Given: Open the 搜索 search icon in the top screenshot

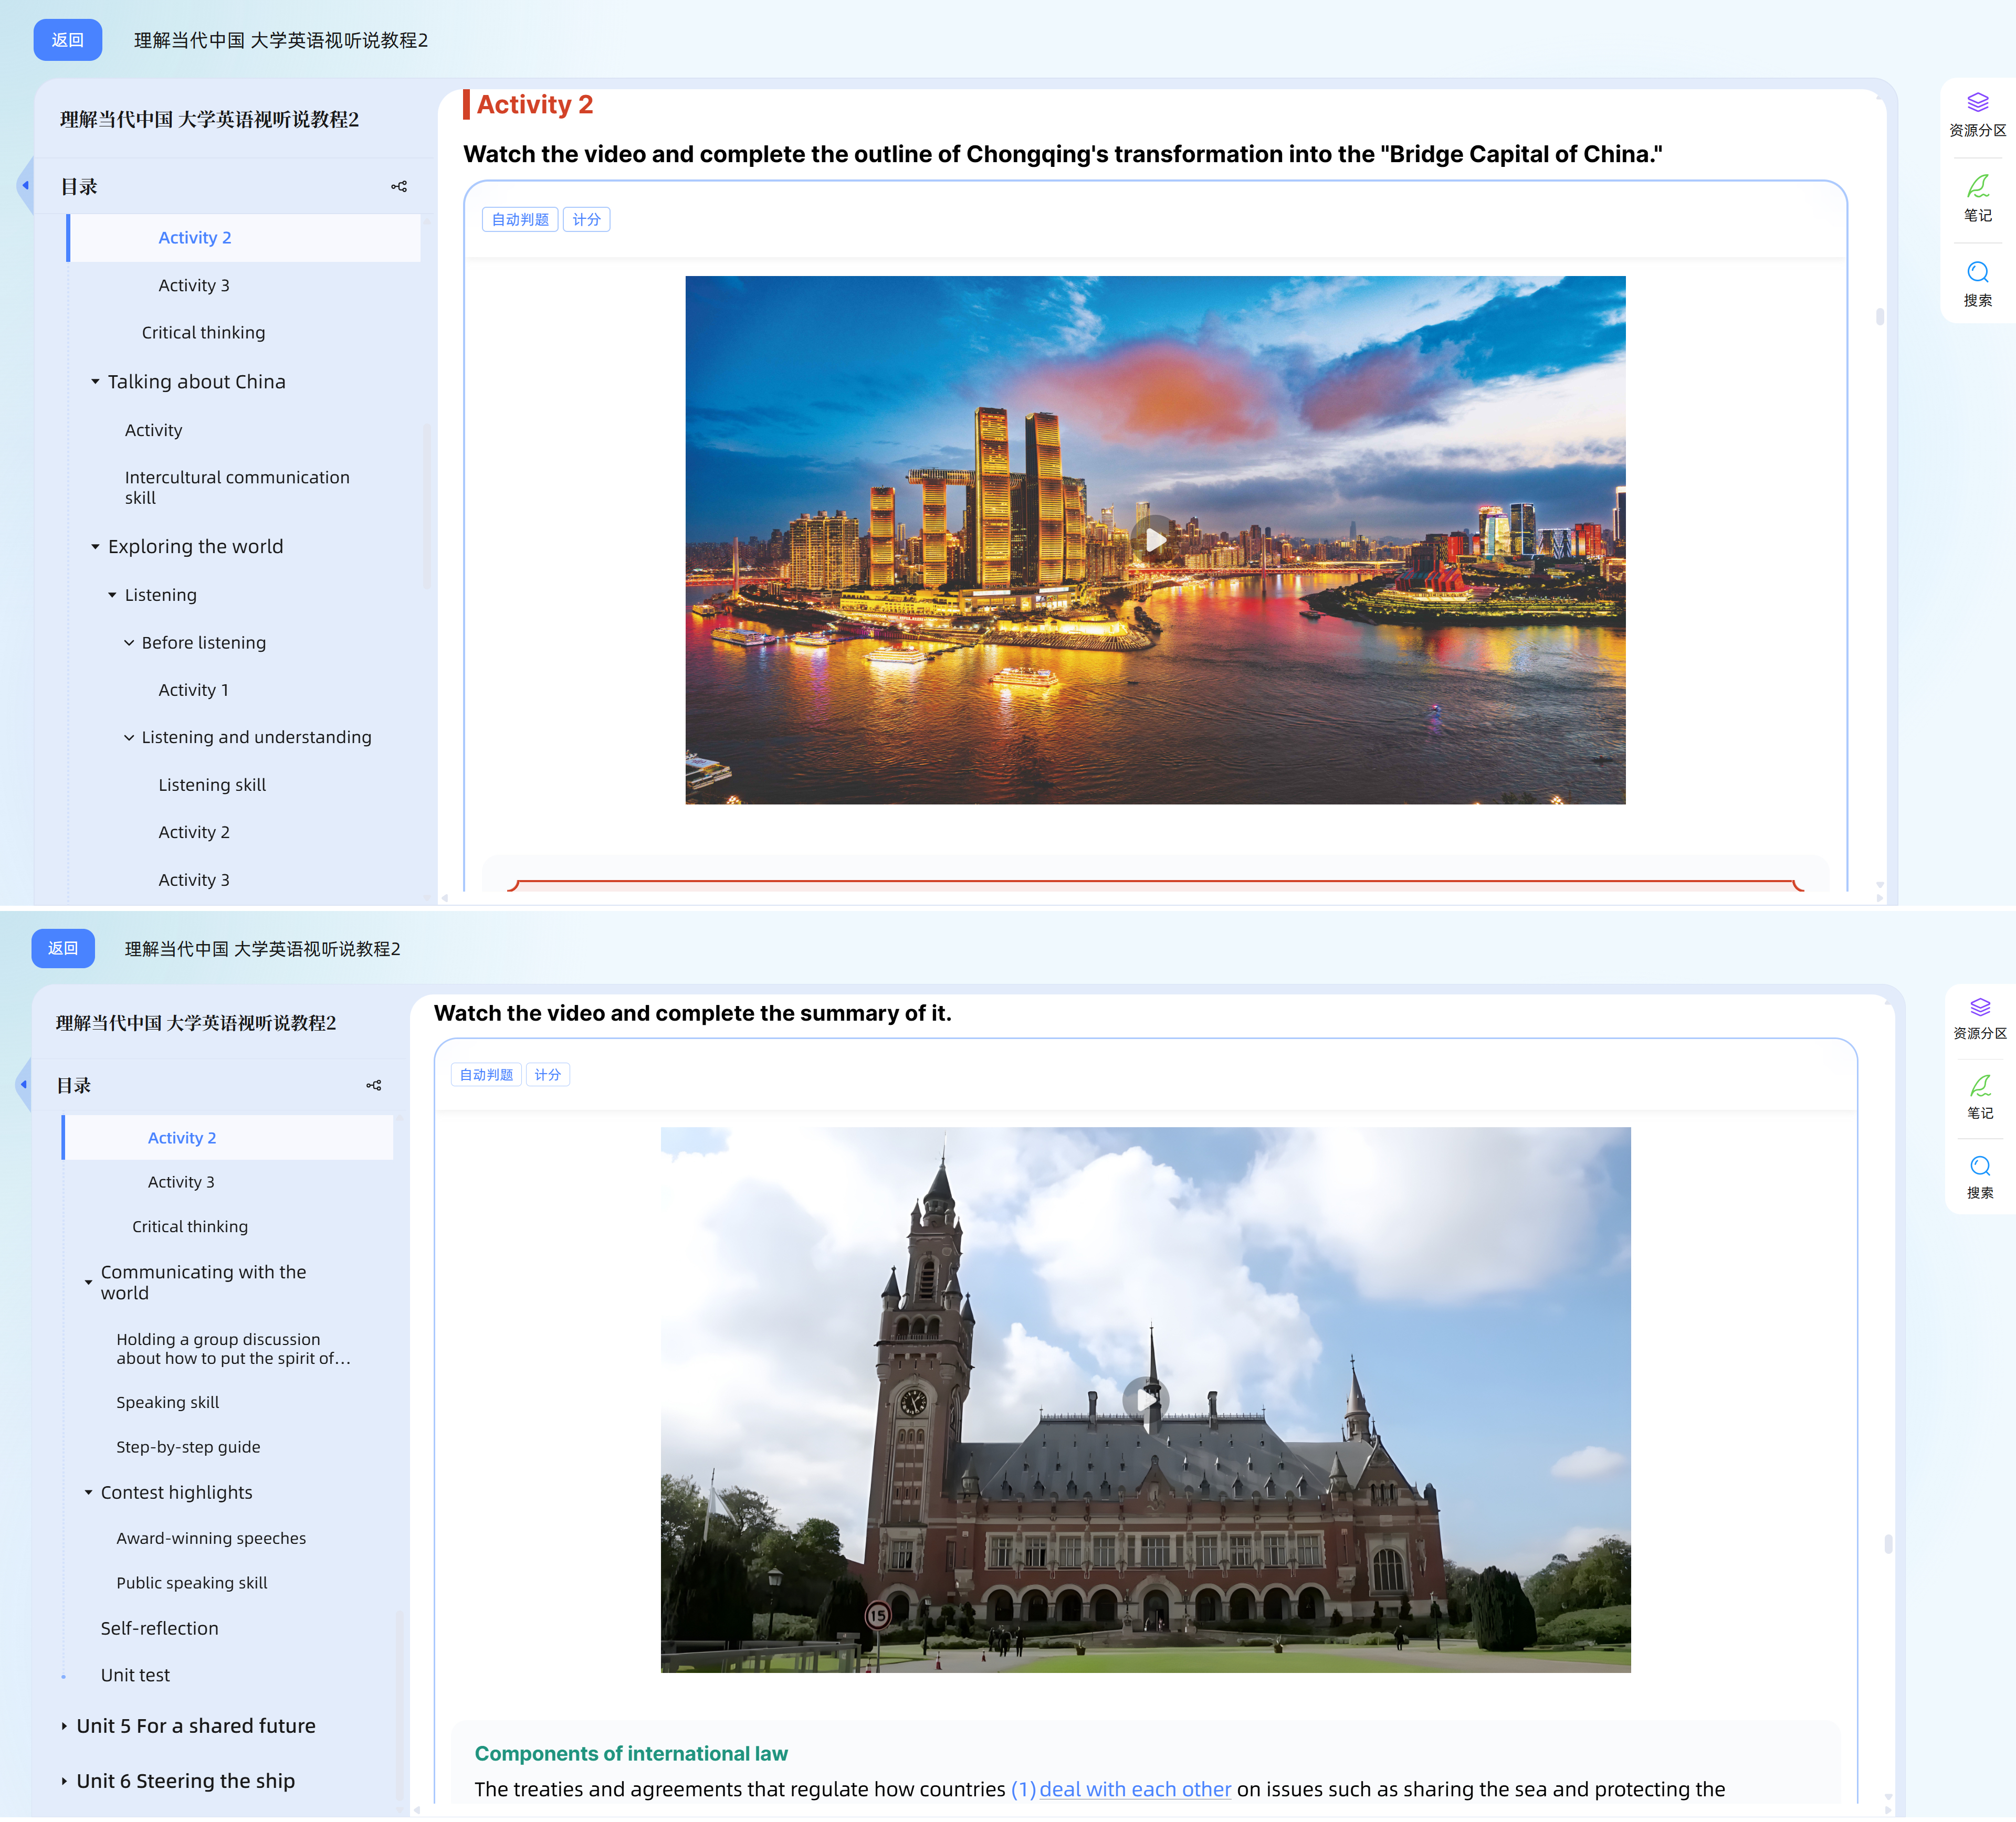Looking at the screenshot, I should pyautogui.click(x=1977, y=284).
